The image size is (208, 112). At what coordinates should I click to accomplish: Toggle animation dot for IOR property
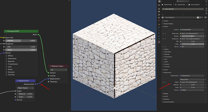click(206, 41)
